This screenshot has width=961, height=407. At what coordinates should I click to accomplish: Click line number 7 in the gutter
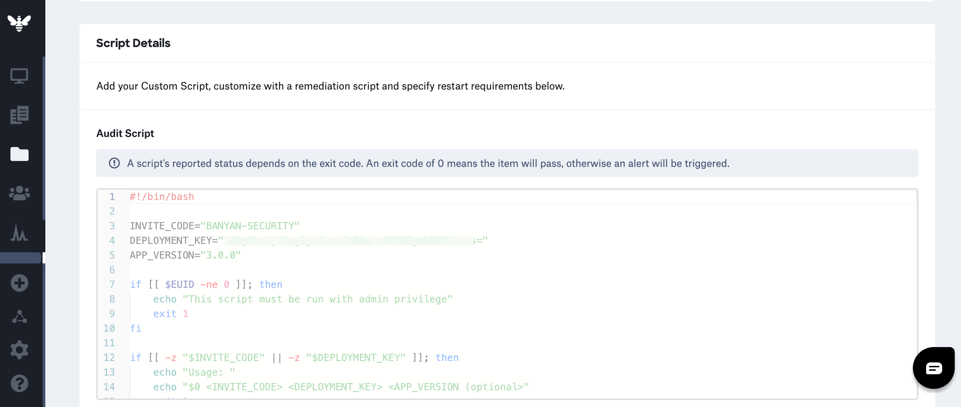tap(112, 284)
